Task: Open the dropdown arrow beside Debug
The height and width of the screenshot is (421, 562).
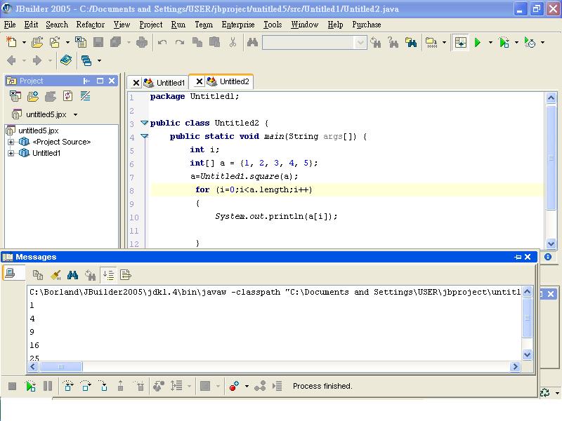Action: (x=516, y=43)
